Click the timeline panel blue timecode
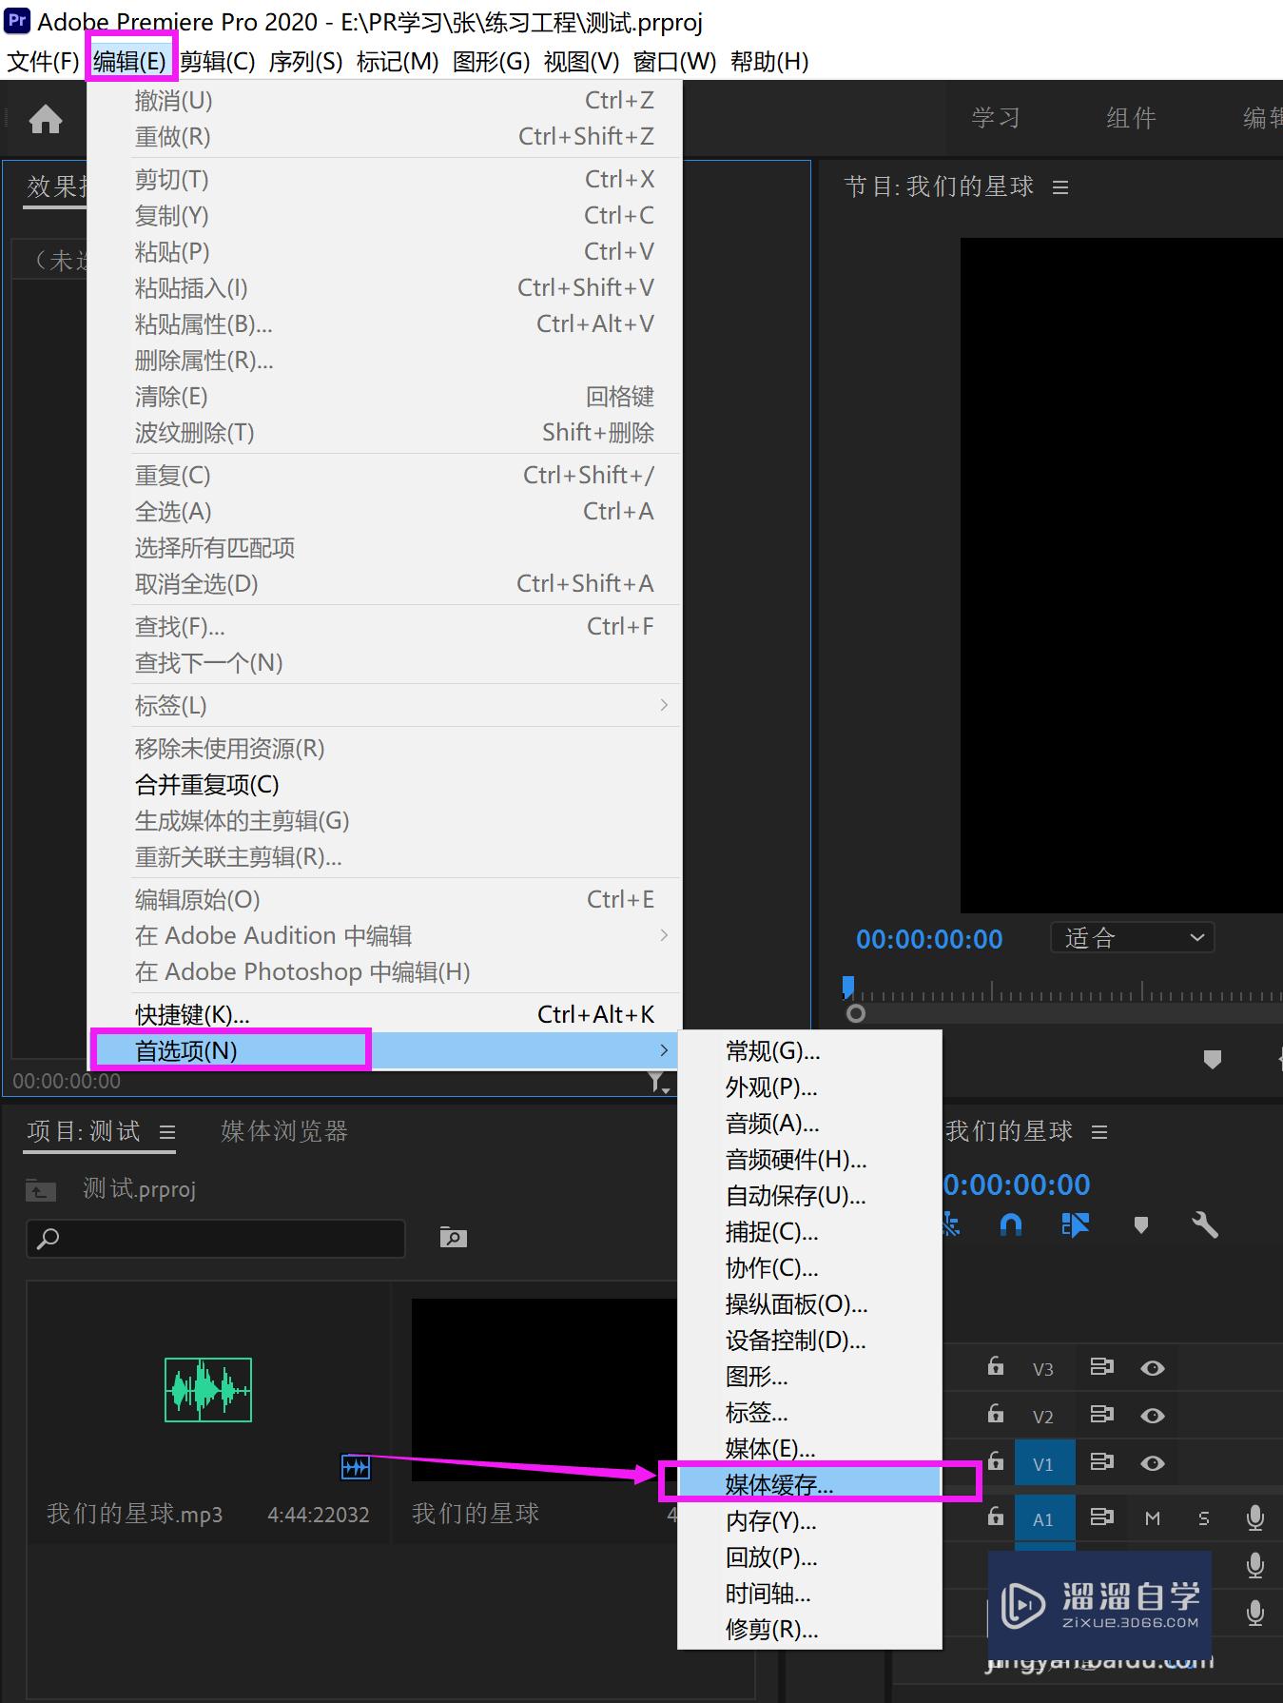This screenshot has height=1703, width=1283. pyautogui.click(x=1017, y=1184)
